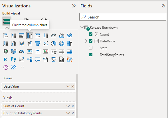This screenshot has width=168, height=118.
Task: Select the Line chart visual
Action: pyautogui.click(x=54, y=36)
